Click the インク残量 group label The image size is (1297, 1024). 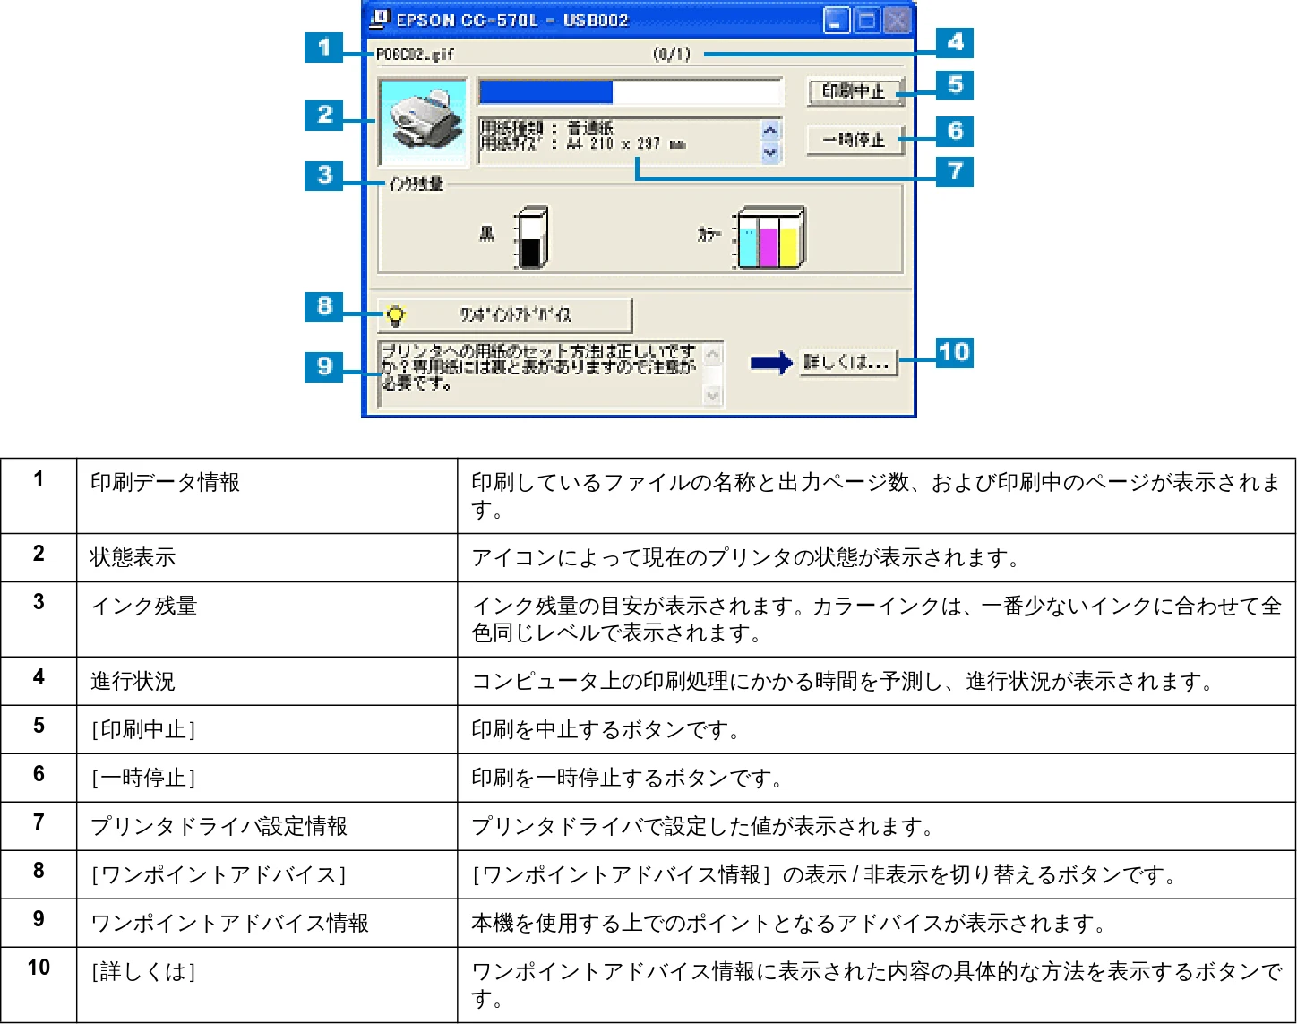pyautogui.click(x=416, y=184)
